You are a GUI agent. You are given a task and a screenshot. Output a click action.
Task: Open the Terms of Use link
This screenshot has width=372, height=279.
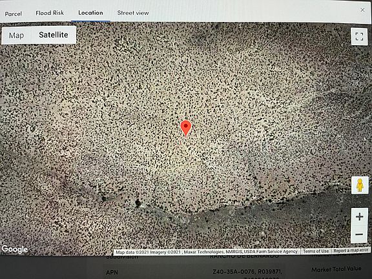(316, 251)
